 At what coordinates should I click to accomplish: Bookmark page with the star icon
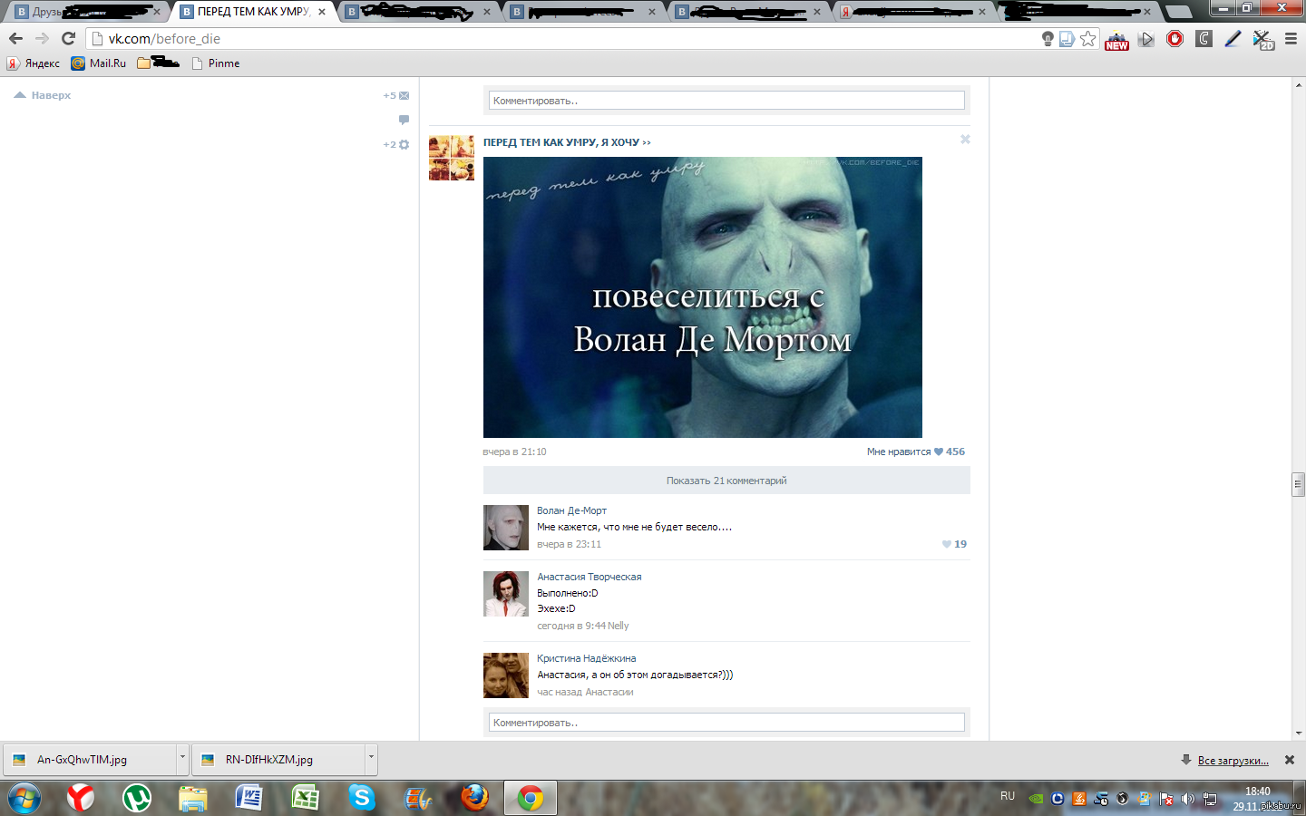[1088, 39]
